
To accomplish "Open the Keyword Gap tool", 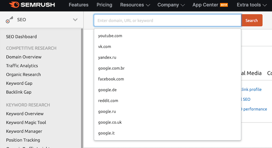I will tap(19, 83).
